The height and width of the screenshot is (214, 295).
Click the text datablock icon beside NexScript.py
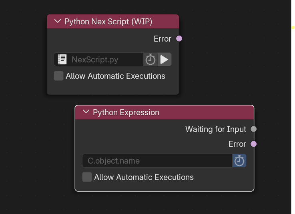coord(62,60)
